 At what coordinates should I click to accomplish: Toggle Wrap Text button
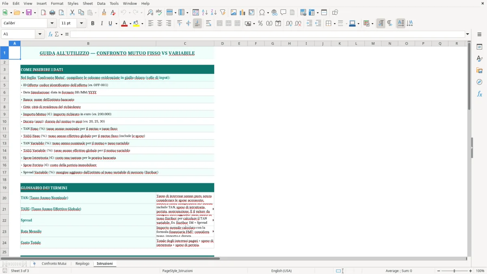tap(209, 24)
